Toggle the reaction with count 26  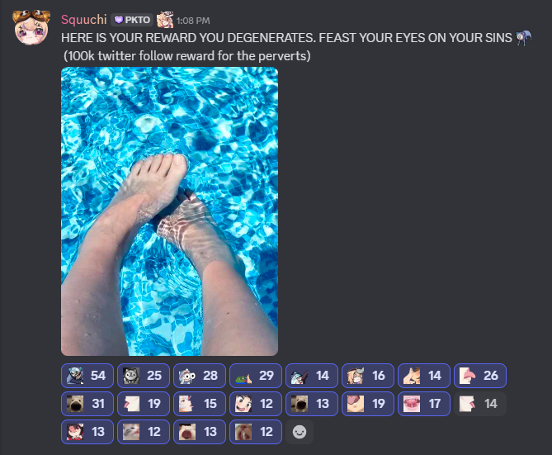tap(480, 376)
